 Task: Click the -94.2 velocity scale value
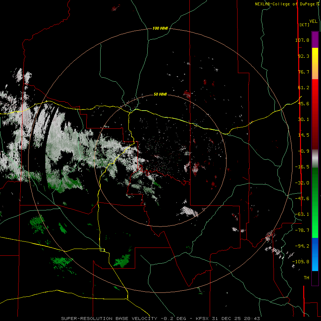pyautogui.click(x=302, y=246)
